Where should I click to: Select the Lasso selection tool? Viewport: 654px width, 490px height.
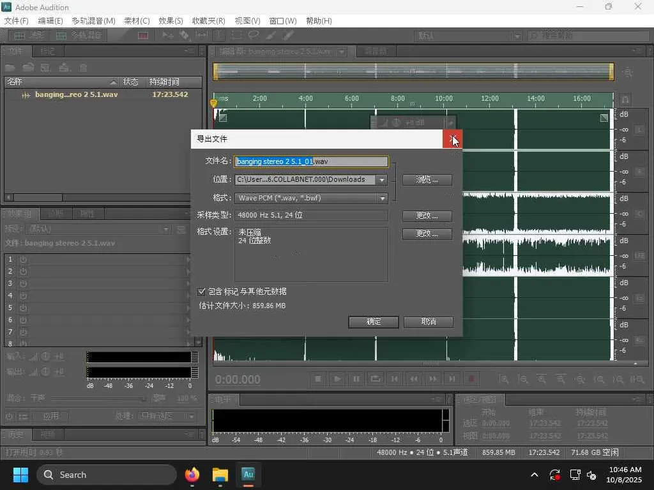point(254,36)
